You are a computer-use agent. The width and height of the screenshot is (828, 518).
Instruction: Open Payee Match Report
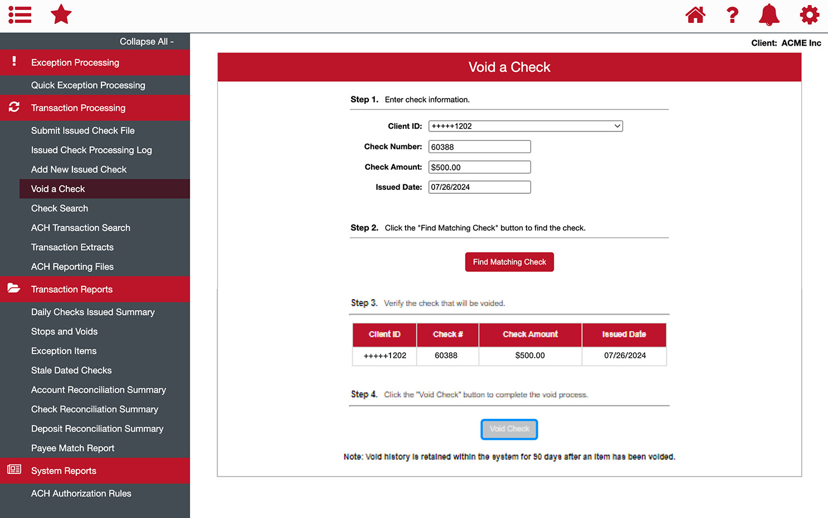[73, 448]
